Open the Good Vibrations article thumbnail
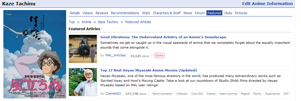 (83, 49)
